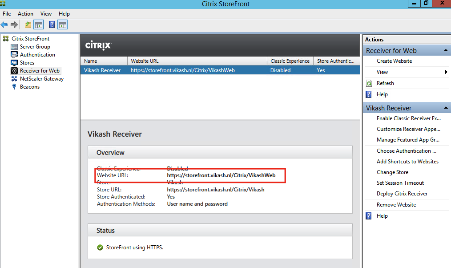Click the Store URL value in Overview
451x268 pixels.
(216, 190)
